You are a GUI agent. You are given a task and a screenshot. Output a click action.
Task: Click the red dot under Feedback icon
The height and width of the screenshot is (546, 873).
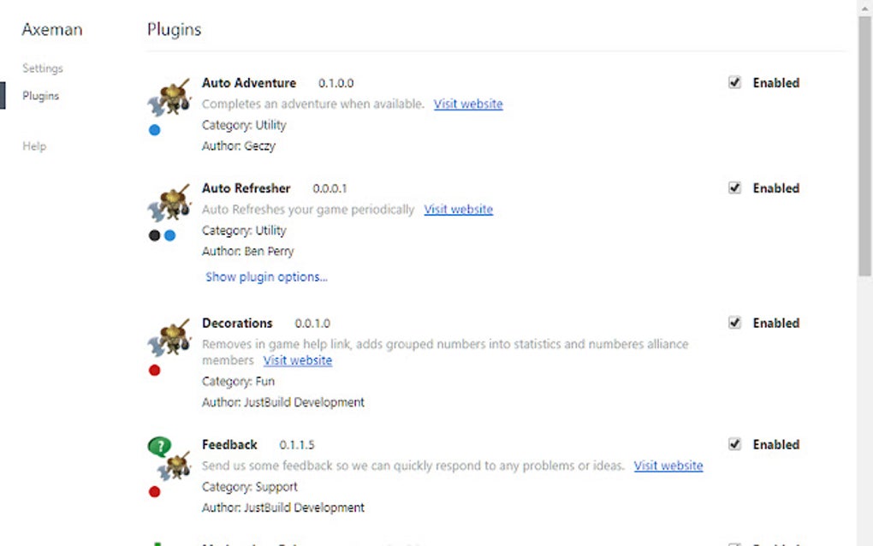click(x=154, y=491)
